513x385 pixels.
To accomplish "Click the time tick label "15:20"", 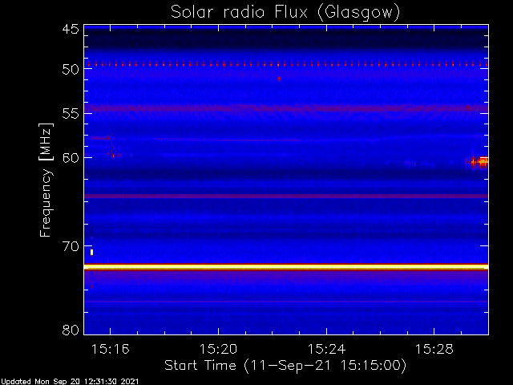I will [218, 350].
